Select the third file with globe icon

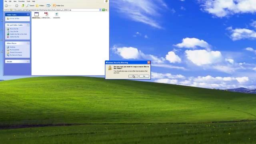56,15
